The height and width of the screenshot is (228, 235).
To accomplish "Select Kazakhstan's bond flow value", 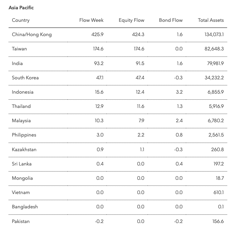I will click(178, 149).
